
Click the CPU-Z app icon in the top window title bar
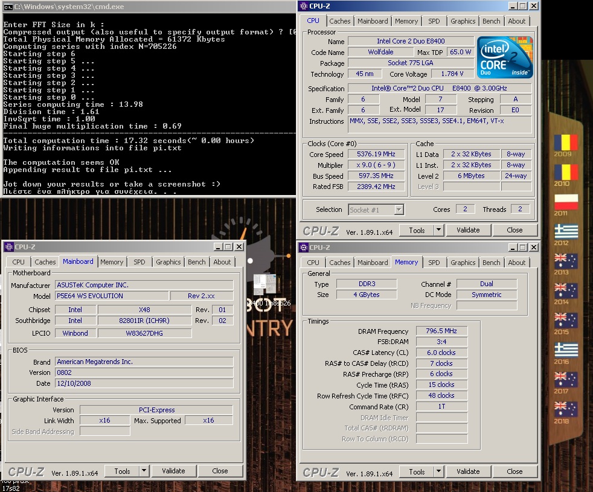coord(304,6)
